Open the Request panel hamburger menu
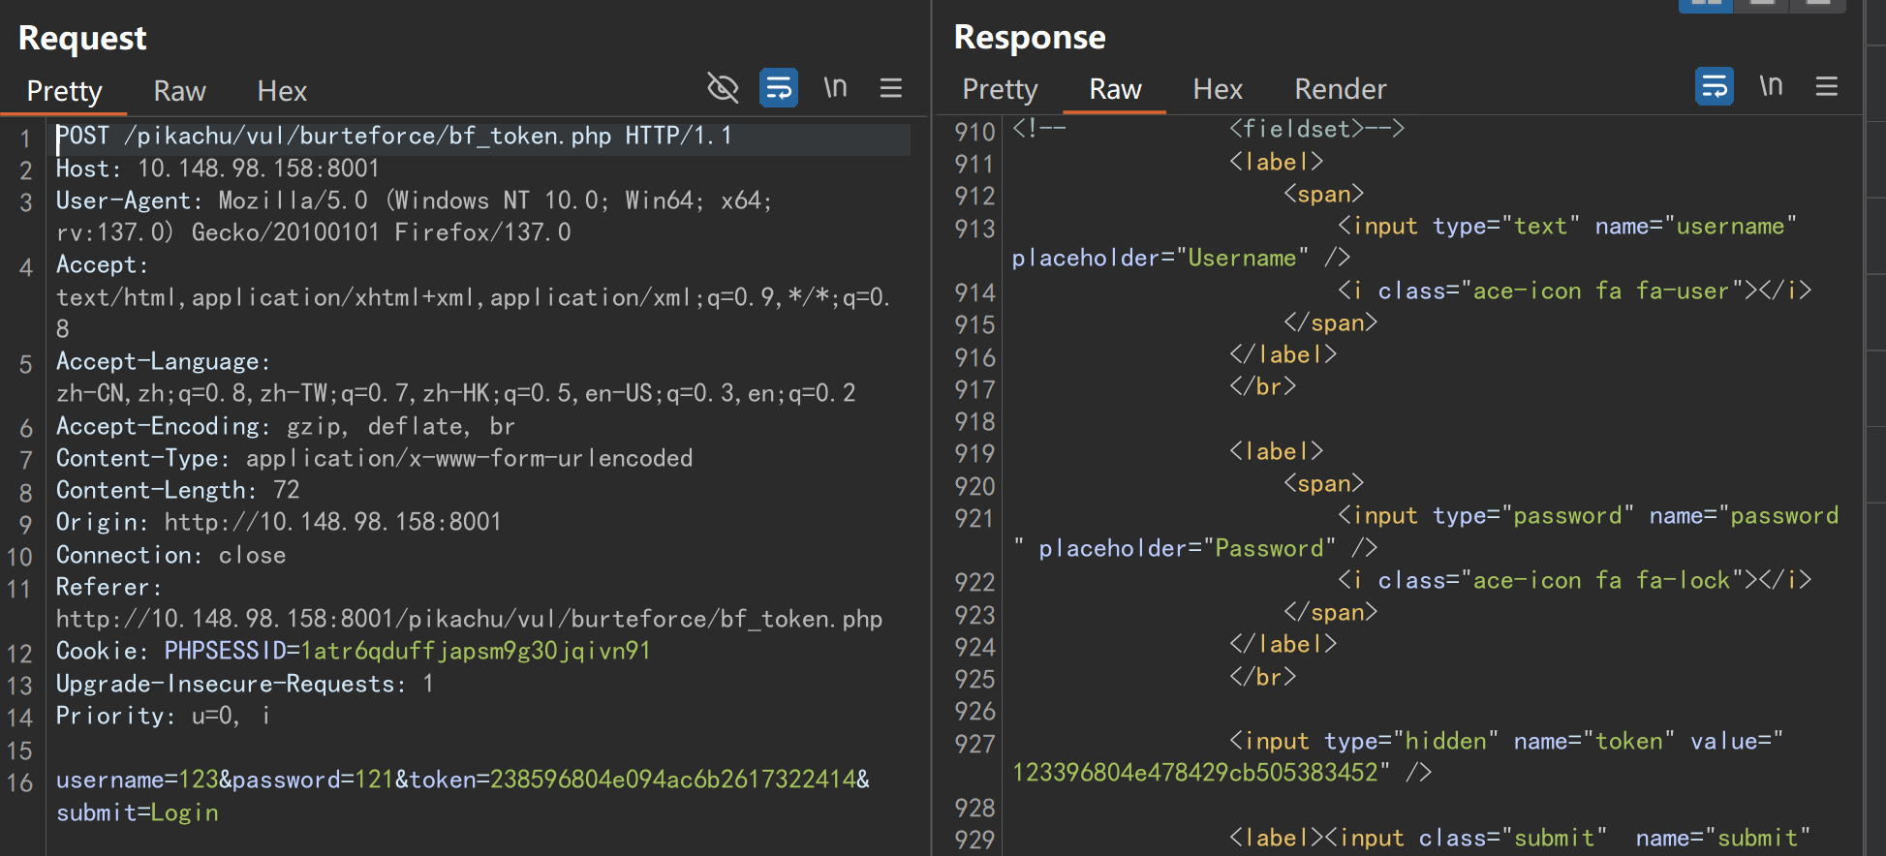Viewport: 1886px width, 856px height. tap(891, 88)
